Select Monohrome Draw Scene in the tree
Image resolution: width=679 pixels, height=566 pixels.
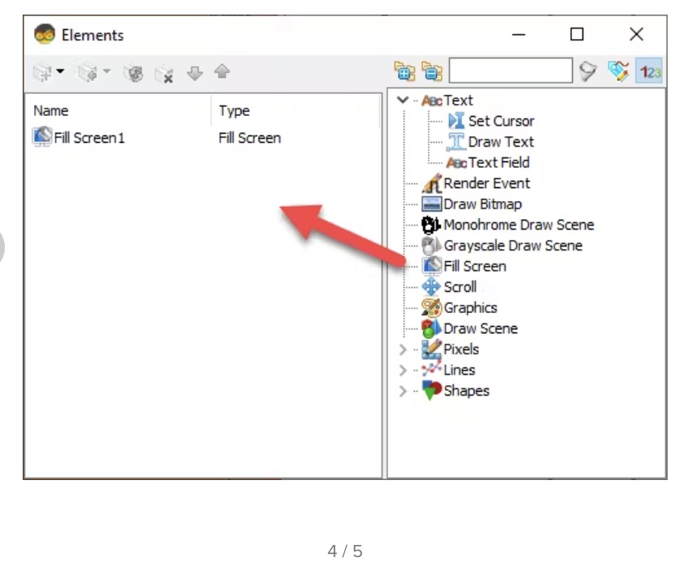coord(519,225)
